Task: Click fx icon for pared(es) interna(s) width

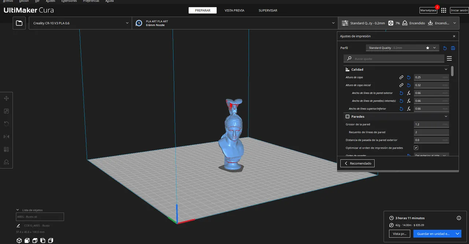Action: (409, 101)
